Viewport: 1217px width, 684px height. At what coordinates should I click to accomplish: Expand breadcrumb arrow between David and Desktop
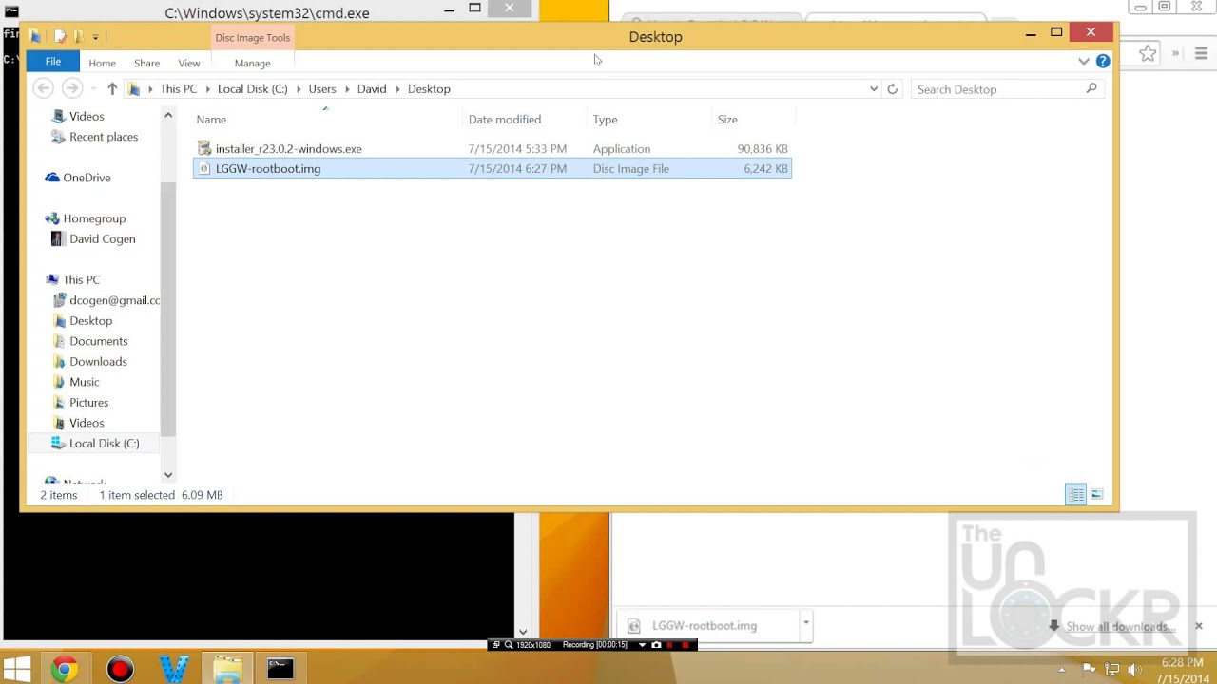pos(397,89)
